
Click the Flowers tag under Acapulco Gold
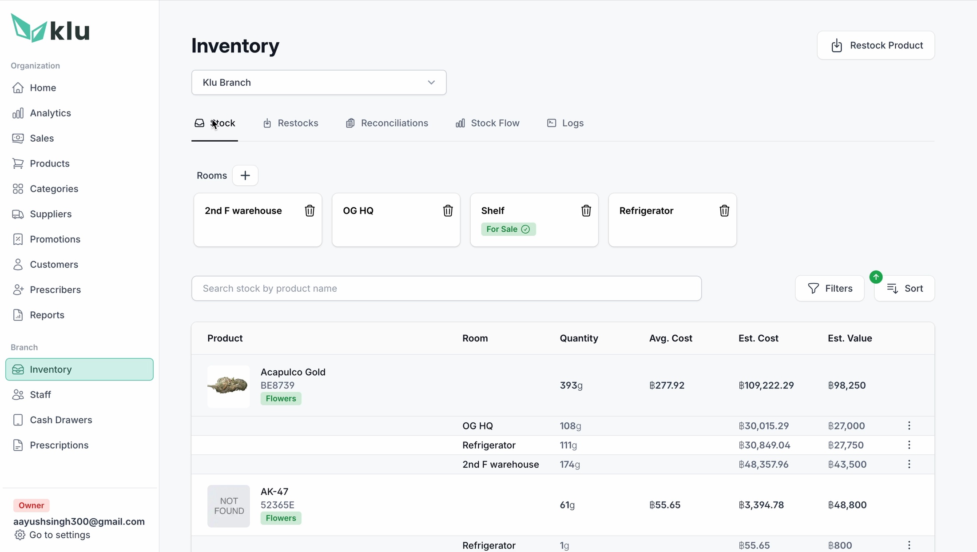click(x=281, y=398)
